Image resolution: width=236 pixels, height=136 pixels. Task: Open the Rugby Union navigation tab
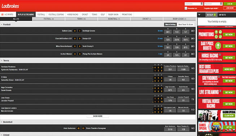(113, 14)
